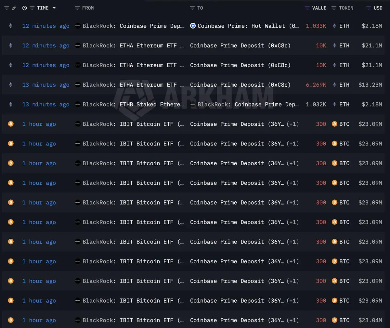
Task: Click the Ethereum chain icon in the 6.269K row
Action: point(11,85)
